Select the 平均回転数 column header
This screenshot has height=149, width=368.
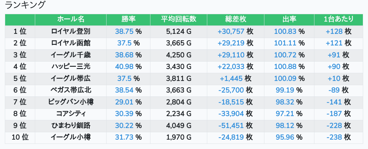click(x=179, y=19)
